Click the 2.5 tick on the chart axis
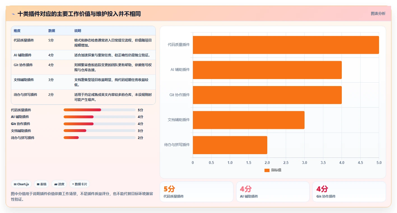Viewport: 397px width, 213px height. pyautogui.click(x=286, y=163)
